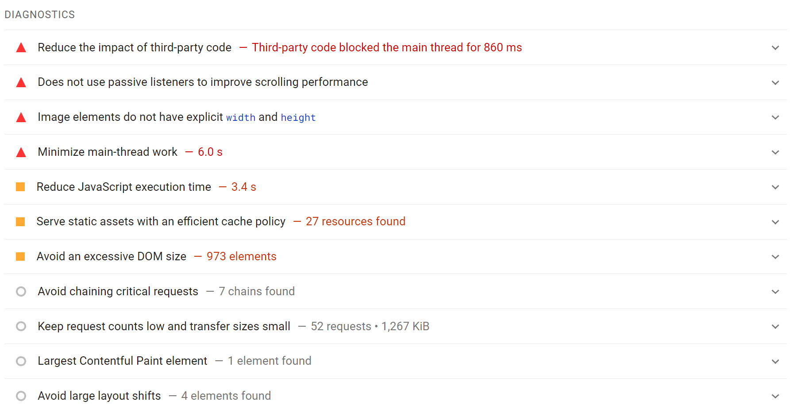This screenshot has width=790, height=409.
Task: Click the gray circle for request counts audit
Action: tap(21, 326)
